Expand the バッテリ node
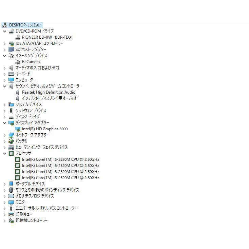The image size is (249, 249). click(x=5, y=141)
